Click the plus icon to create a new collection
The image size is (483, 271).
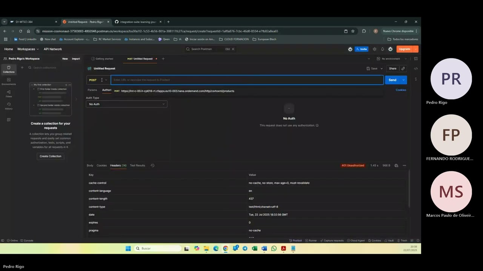click(x=22, y=68)
